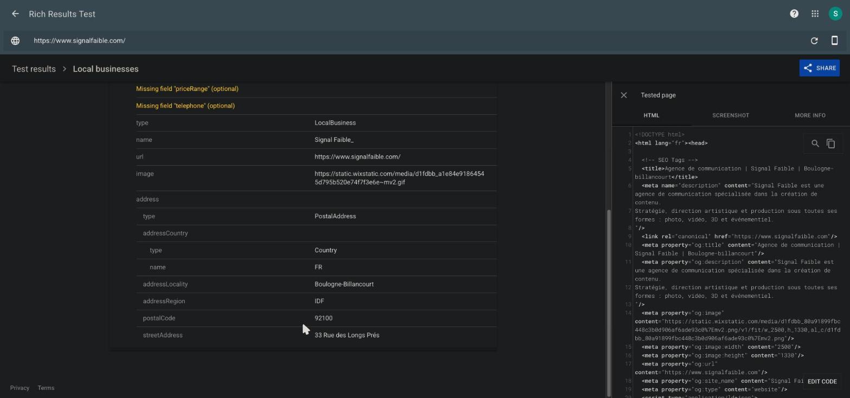Search within the HTML code
Image resolution: width=850 pixels, height=398 pixels.
(x=815, y=143)
